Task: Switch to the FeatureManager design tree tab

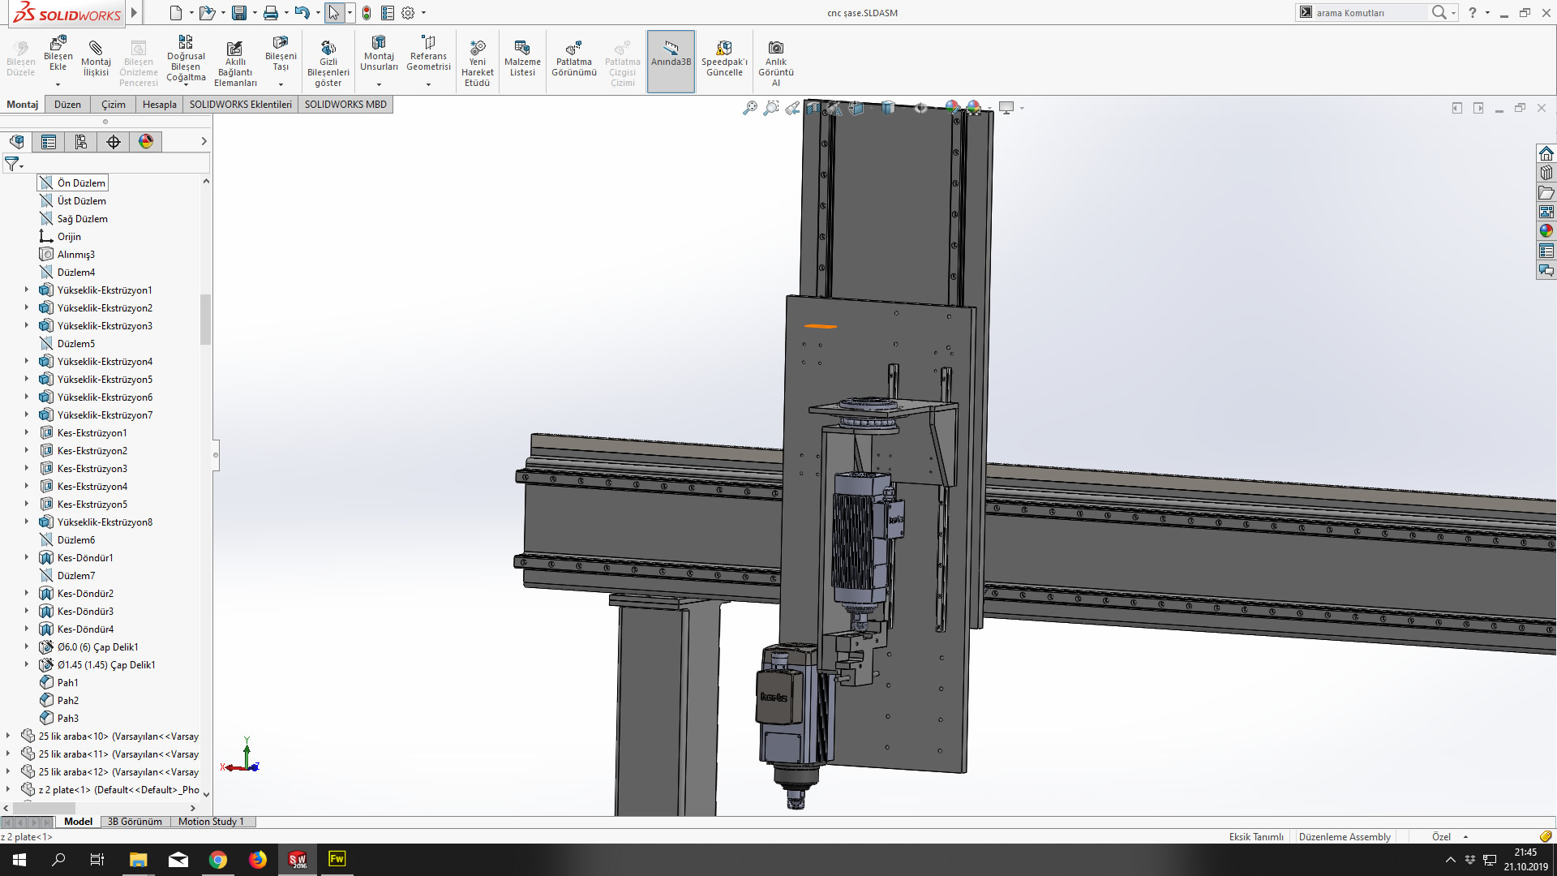Action: pos(16,142)
